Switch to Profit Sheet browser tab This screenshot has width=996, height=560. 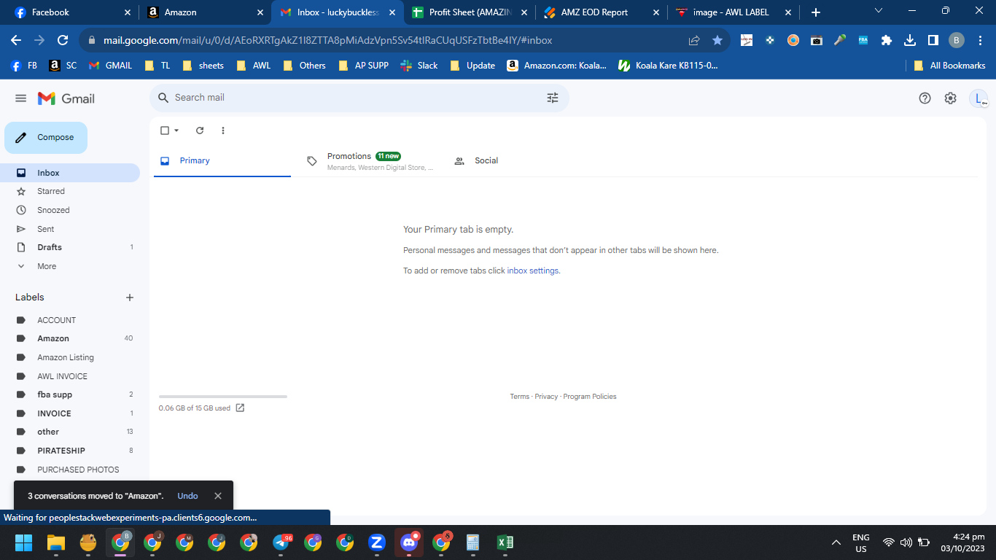point(470,12)
